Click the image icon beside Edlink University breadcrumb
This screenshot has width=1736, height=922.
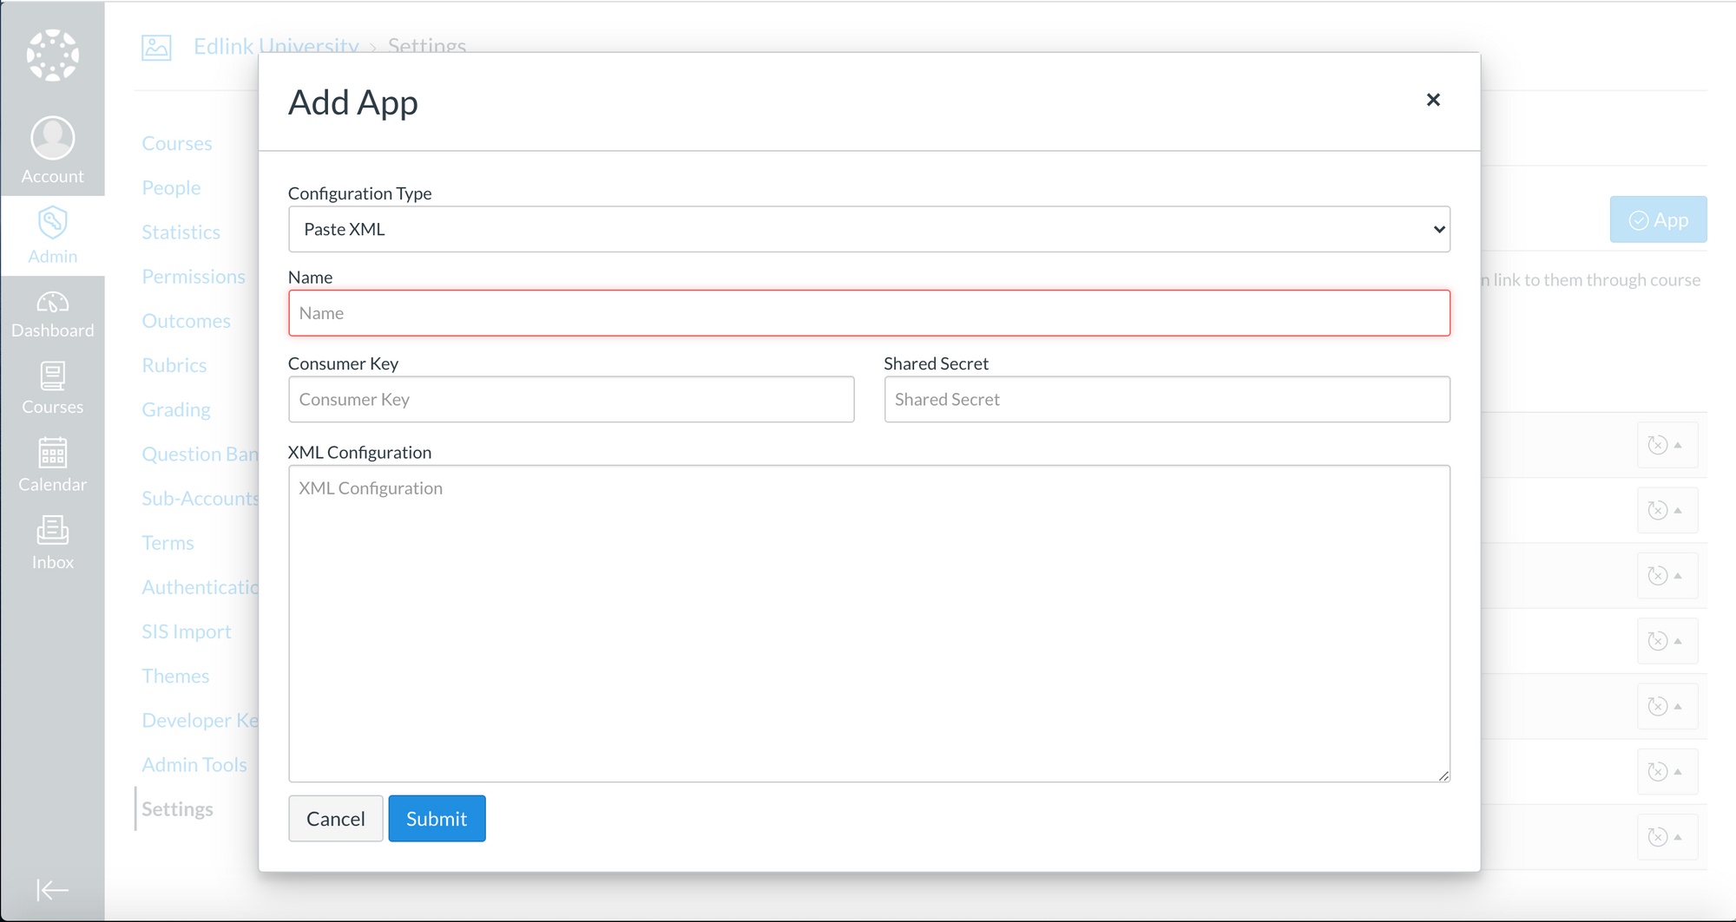click(156, 48)
